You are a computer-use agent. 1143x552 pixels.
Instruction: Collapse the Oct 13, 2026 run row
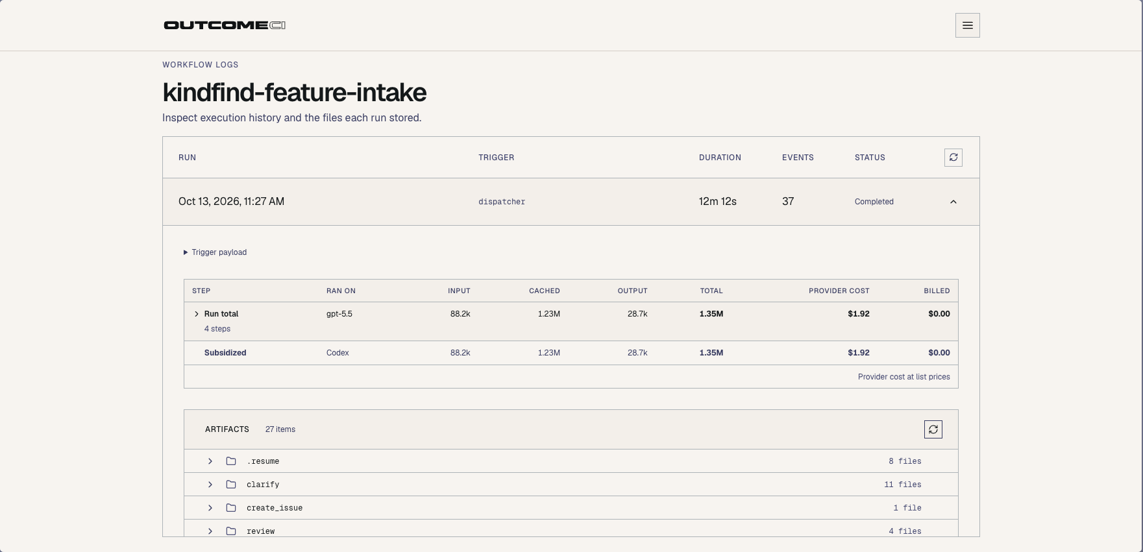[953, 202]
